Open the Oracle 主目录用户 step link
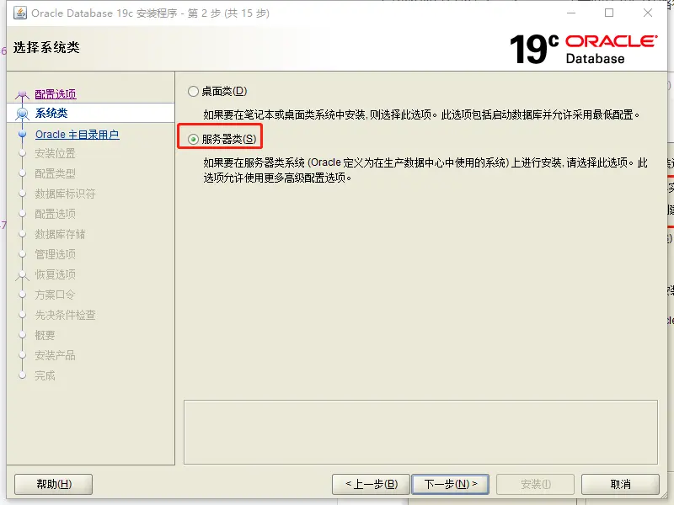674x505 pixels. (78, 135)
